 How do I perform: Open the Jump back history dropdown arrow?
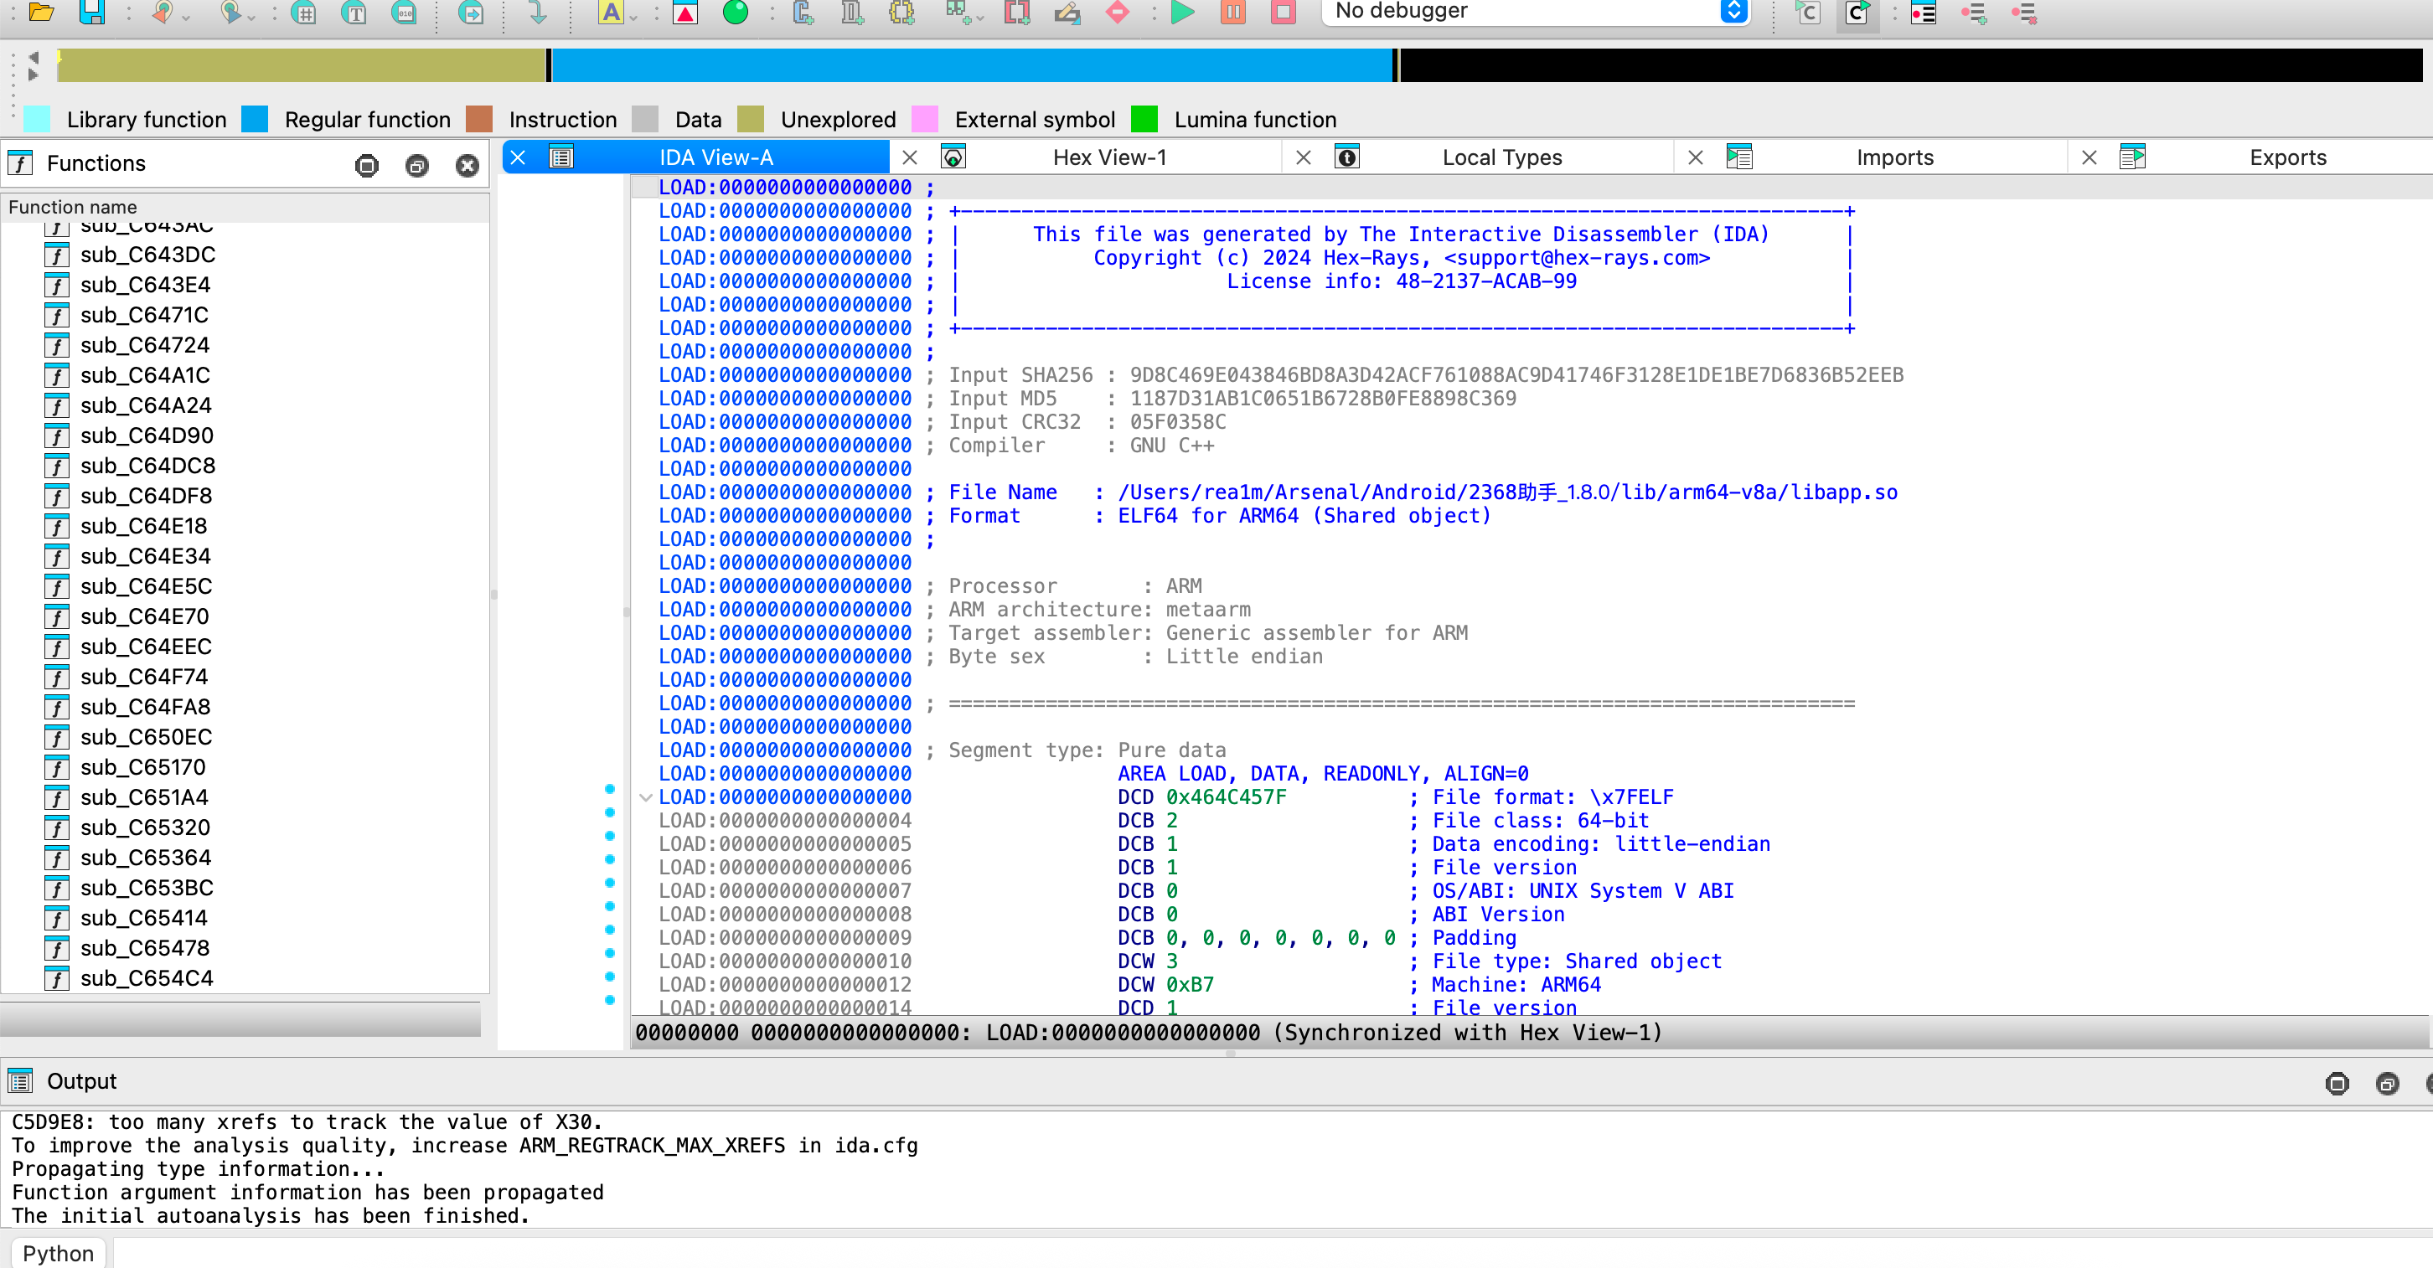pyautogui.click(x=186, y=17)
